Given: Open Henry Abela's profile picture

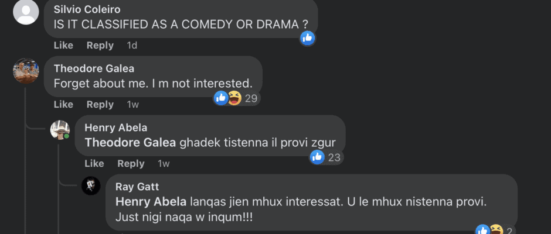Looking at the screenshot, I should tap(60, 130).
